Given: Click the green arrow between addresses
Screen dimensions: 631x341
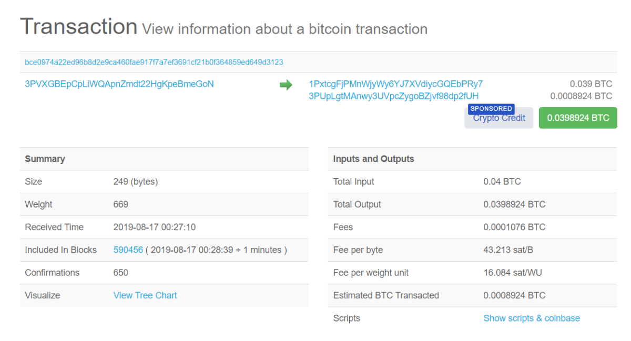Looking at the screenshot, I should (x=286, y=85).
